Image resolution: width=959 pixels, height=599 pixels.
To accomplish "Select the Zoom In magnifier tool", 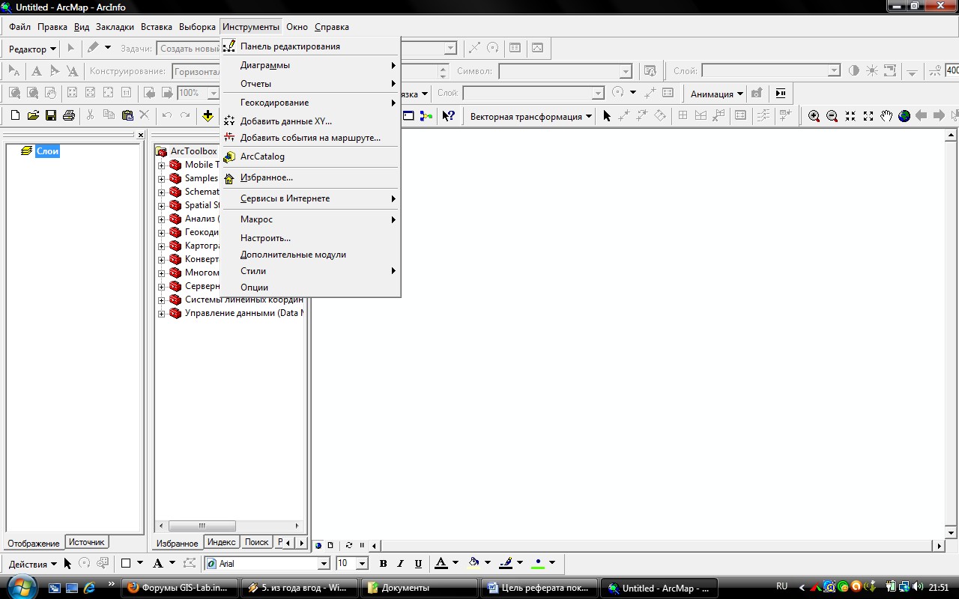I will (814, 116).
